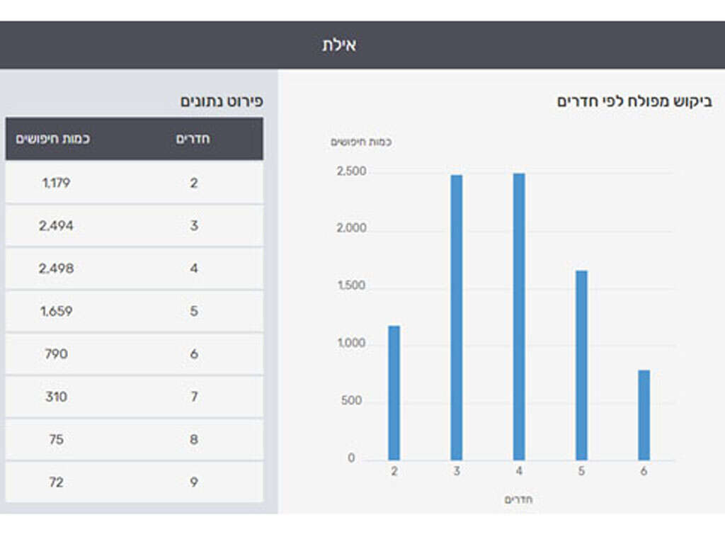
Task: Click the פירוט נתונים section heading
Action: coord(221,101)
